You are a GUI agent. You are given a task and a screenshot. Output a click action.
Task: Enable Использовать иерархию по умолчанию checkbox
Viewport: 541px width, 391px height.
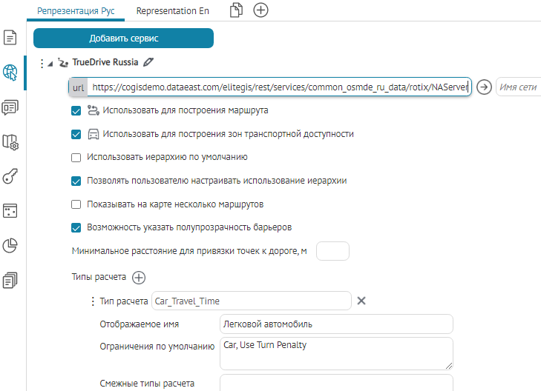[x=76, y=157]
